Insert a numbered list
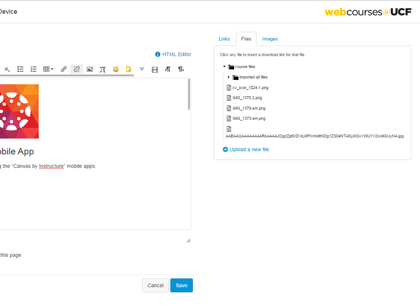420x306 pixels. point(34,69)
